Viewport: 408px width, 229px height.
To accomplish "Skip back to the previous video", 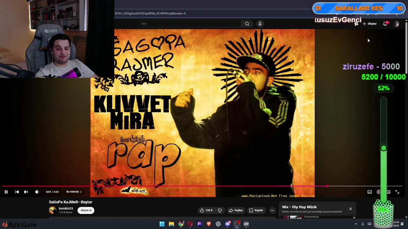I will [x=17, y=192].
